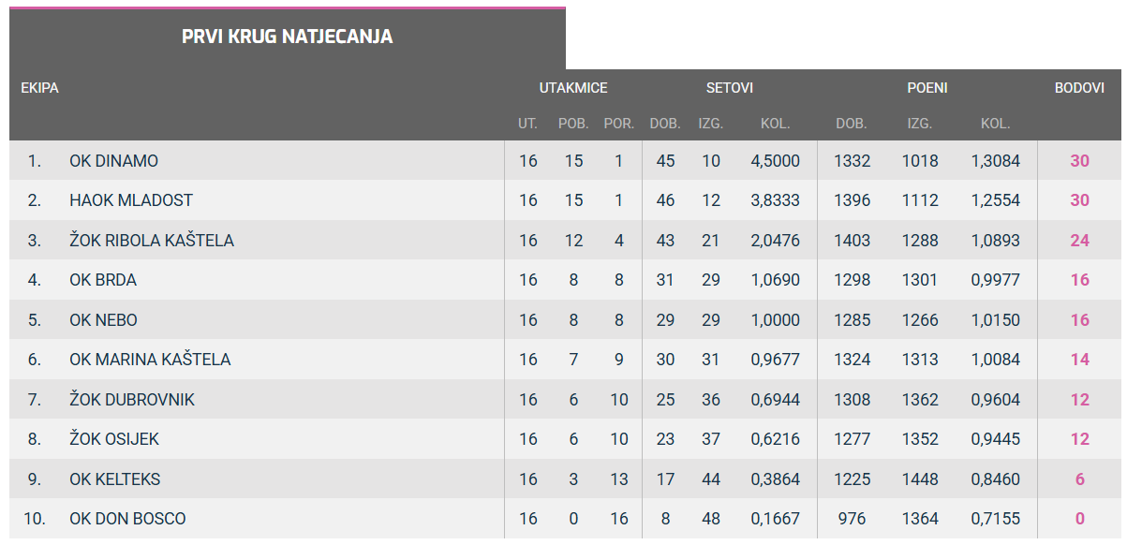Select the OK BRDA team row

pyautogui.click(x=103, y=280)
